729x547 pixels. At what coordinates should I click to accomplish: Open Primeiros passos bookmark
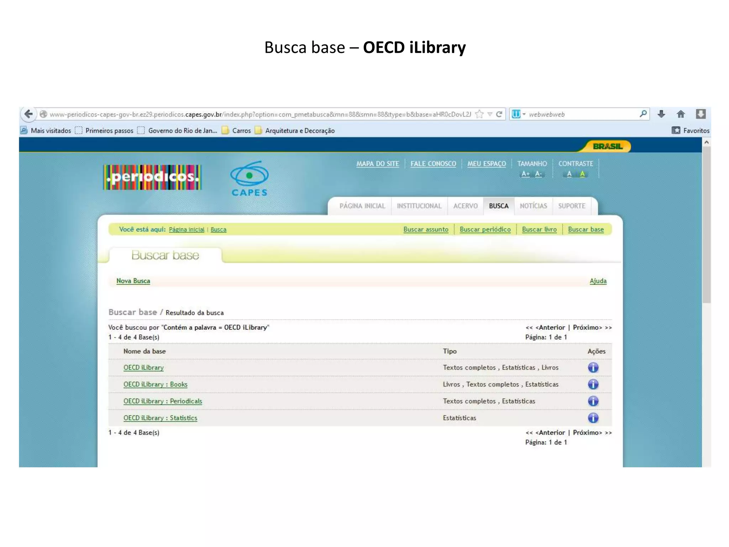pyautogui.click(x=104, y=131)
